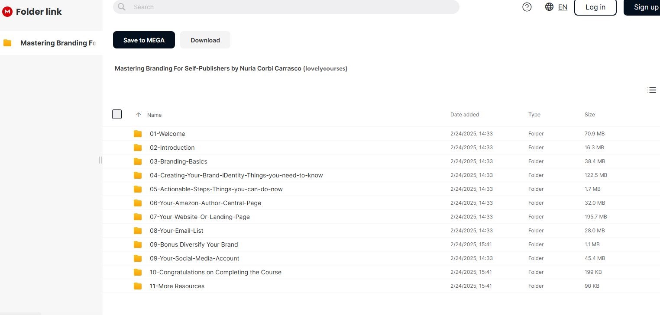Open the 01-Welcome folder icon
660x315 pixels.
(138, 134)
